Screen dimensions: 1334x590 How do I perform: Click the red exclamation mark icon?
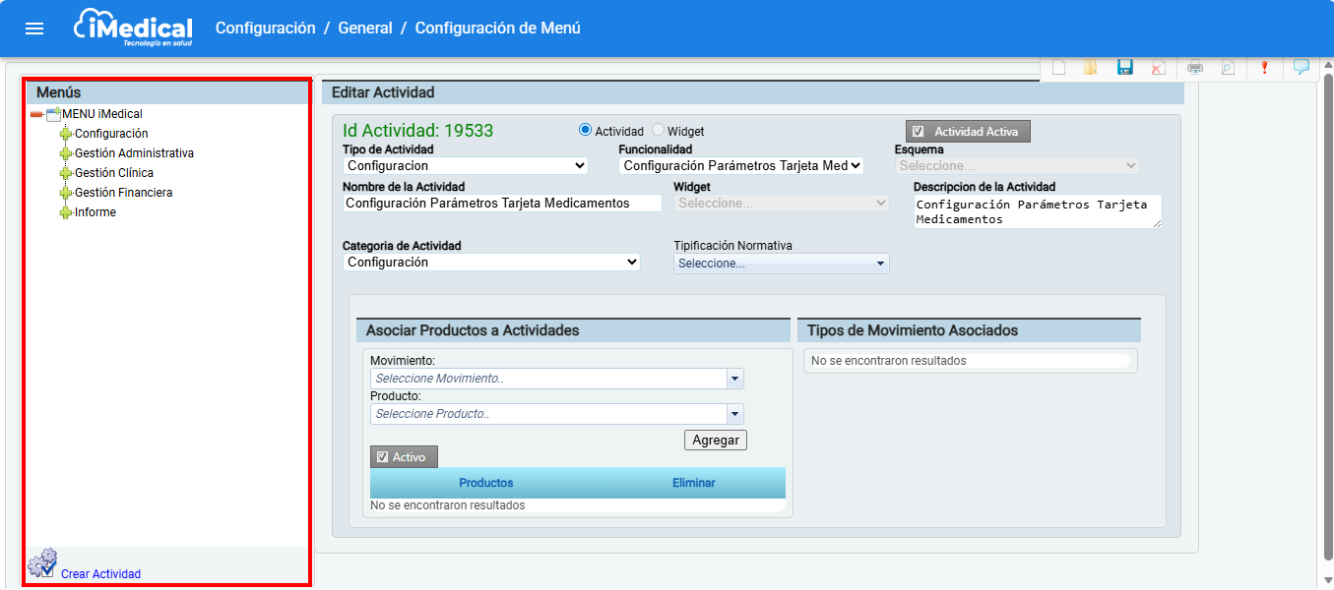point(1264,67)
